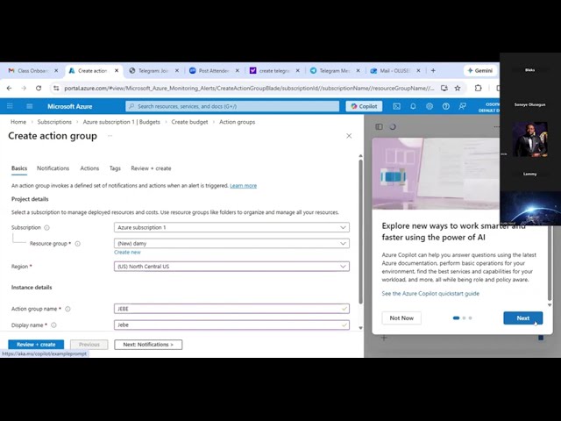
Task: Click the Microsoft Azure logo text
Action: point(70,106)
